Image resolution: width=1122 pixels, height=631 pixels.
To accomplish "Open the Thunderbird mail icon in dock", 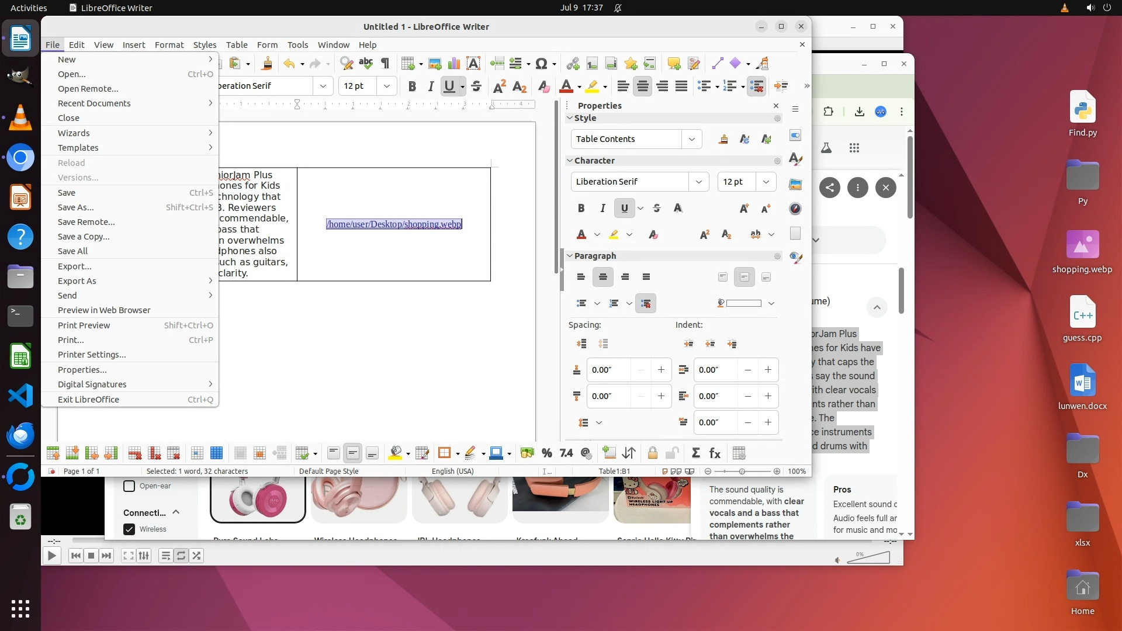I will pyautogui.click(x=20, y=436).
